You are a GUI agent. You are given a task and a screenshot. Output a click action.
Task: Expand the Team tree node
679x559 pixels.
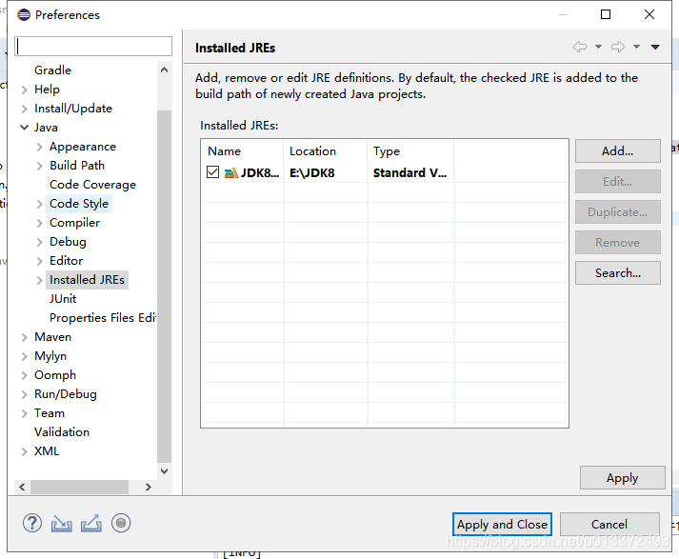24,413
